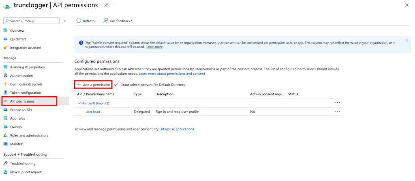This screenshot has height=181, width=415.
Task: Open the User.Read permission
Action: tap(93, 112)
